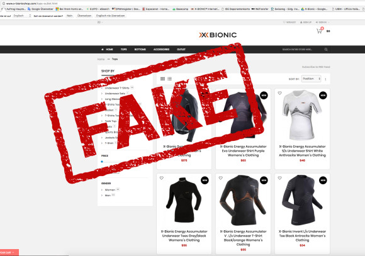
Task: Open the shopping cart icon
Action: (320, 31)
